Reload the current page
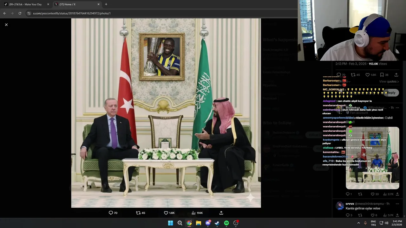Screen dimensions: 406x228 [x=20, y=13]
